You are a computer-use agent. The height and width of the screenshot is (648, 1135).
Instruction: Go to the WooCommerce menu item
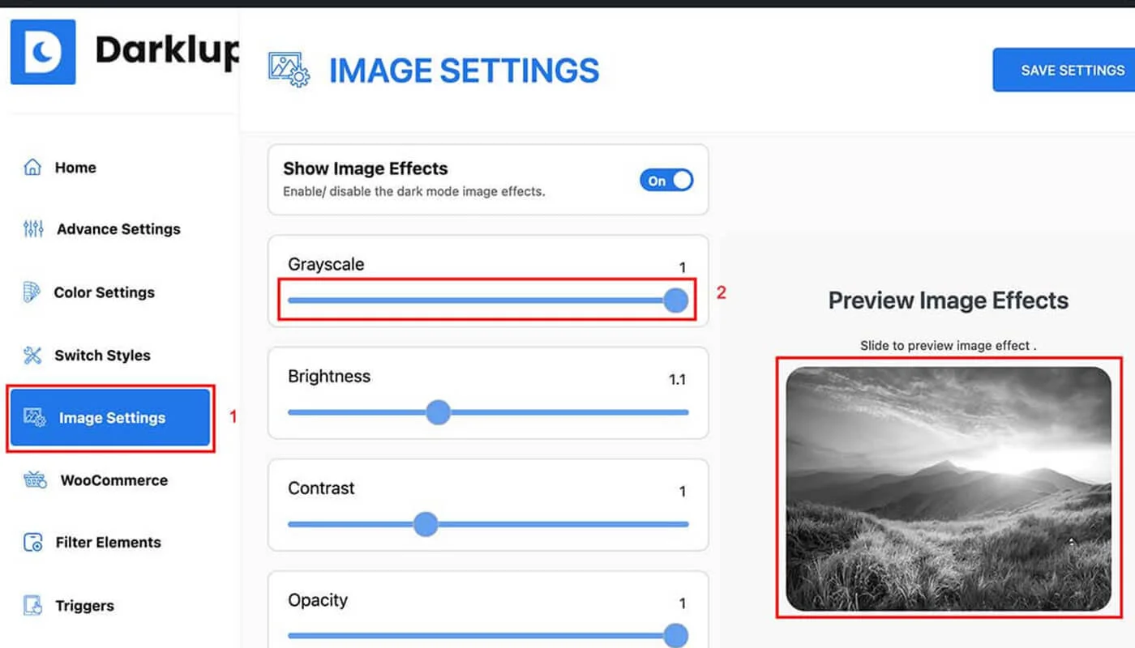coord(113,480)
